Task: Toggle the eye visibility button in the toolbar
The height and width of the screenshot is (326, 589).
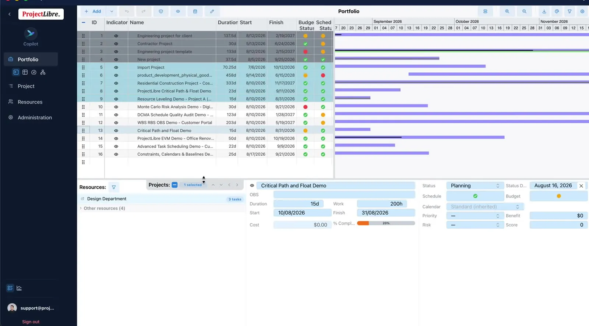Action: (x=178, y=11)
